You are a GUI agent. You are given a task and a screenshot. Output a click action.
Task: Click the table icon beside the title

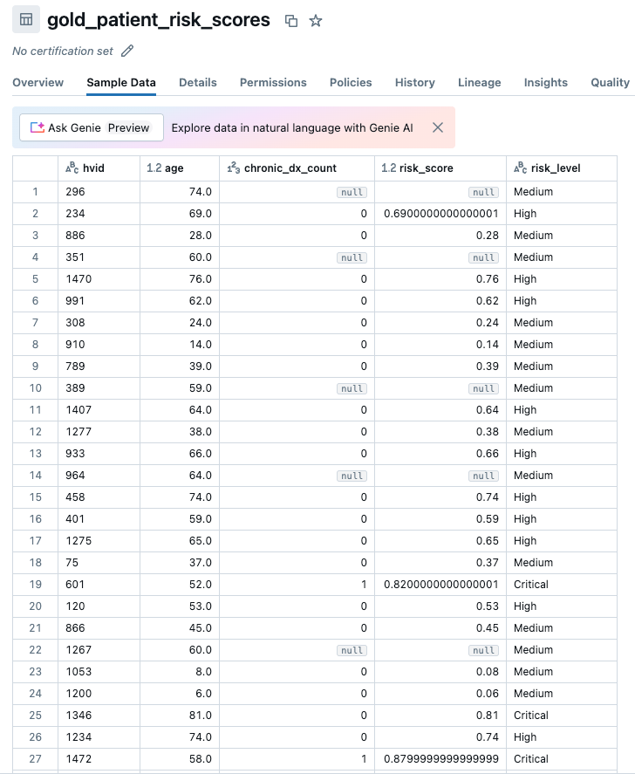click(x=25, y=19)
